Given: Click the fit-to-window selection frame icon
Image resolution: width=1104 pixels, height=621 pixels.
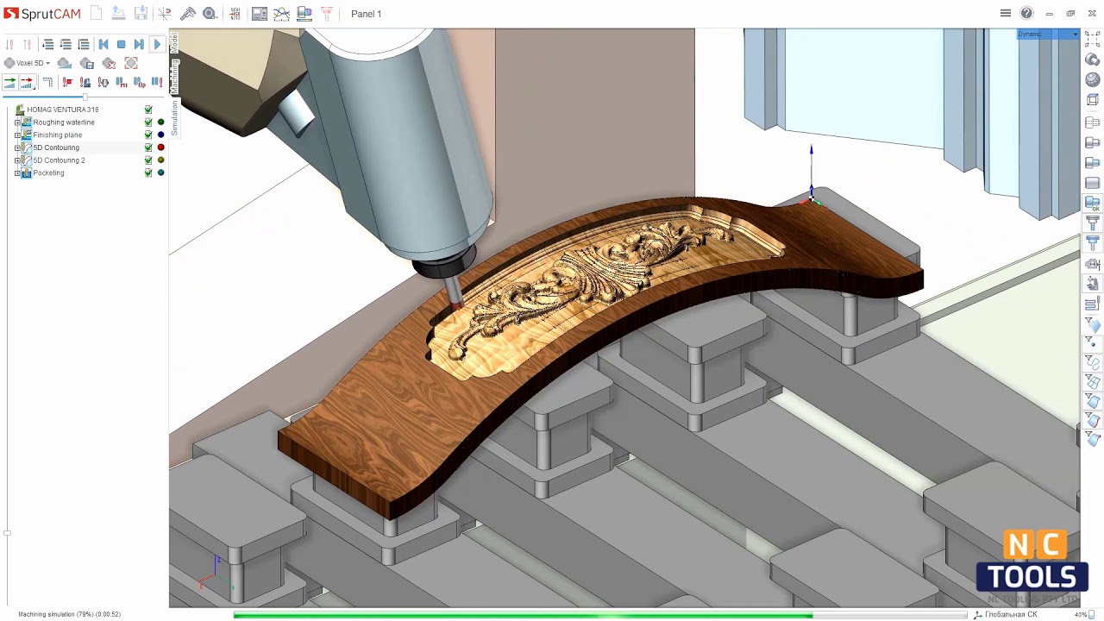Looking at the screenshot, I should (x=1093, y=39).
